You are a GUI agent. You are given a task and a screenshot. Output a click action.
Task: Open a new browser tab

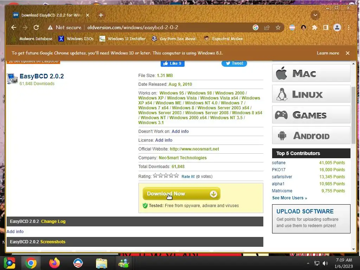point(101,15)
